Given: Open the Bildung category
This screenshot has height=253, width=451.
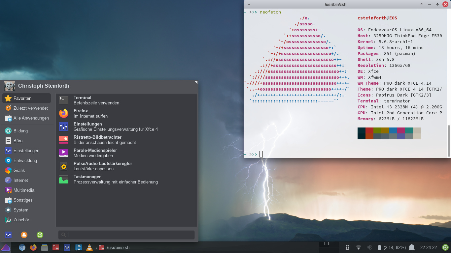Looking at the screenshot, I should [26, 131].
